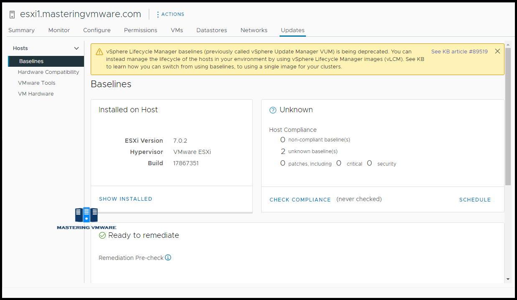Open VMware Tools in sidebar
This screenshot has height=300, width=517.
pos(37,83)
